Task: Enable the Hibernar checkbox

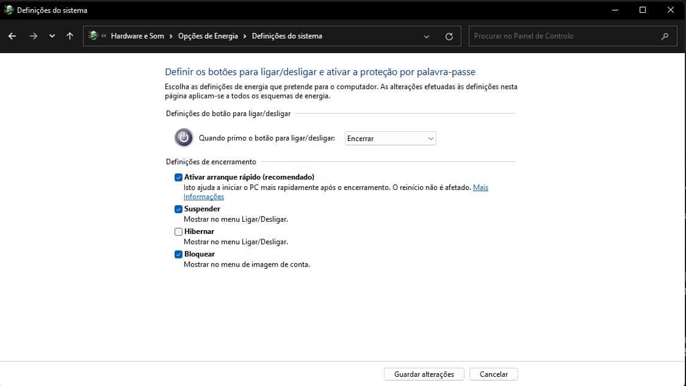Action: 178,231
